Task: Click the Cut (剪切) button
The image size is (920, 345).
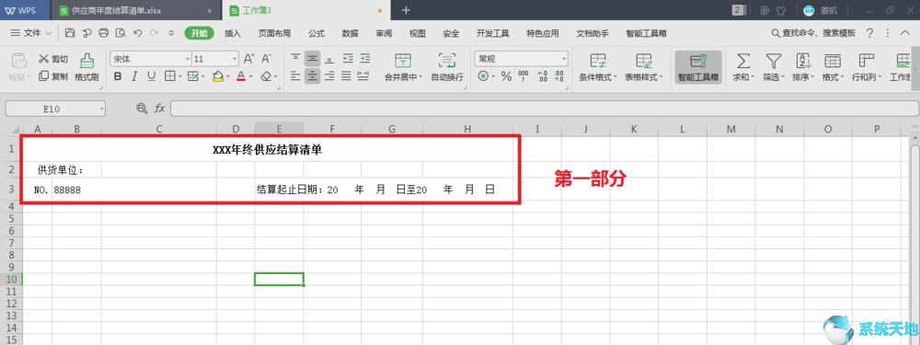Action: (53, 59)
